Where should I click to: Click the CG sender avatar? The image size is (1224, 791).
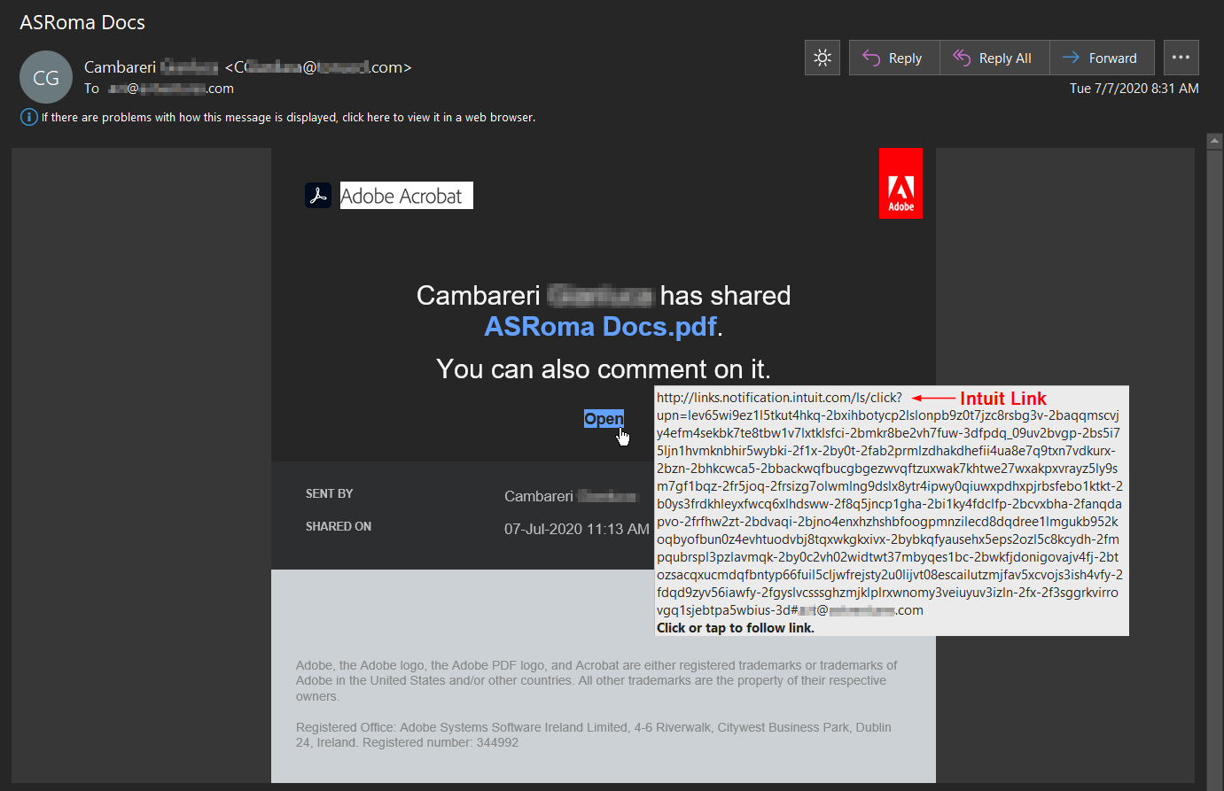pyautogui.click(x=46, y=77)
